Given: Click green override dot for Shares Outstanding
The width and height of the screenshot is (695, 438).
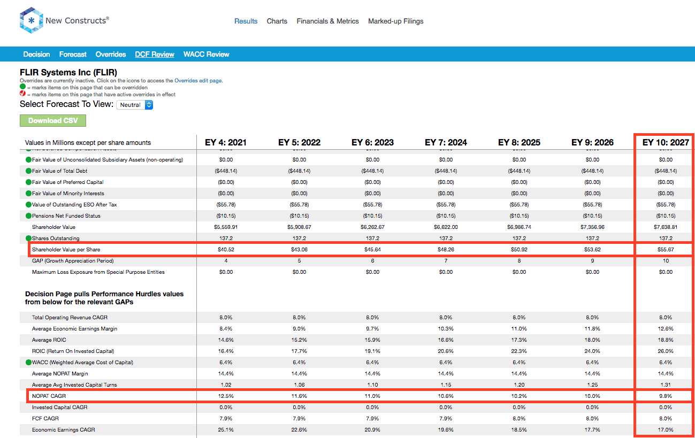Looking at the screenshot, I should coord(28,239).
